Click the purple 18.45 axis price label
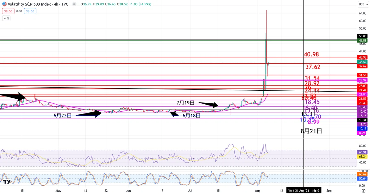This screenshot has height=194, width=370. (x=362, y=107)
